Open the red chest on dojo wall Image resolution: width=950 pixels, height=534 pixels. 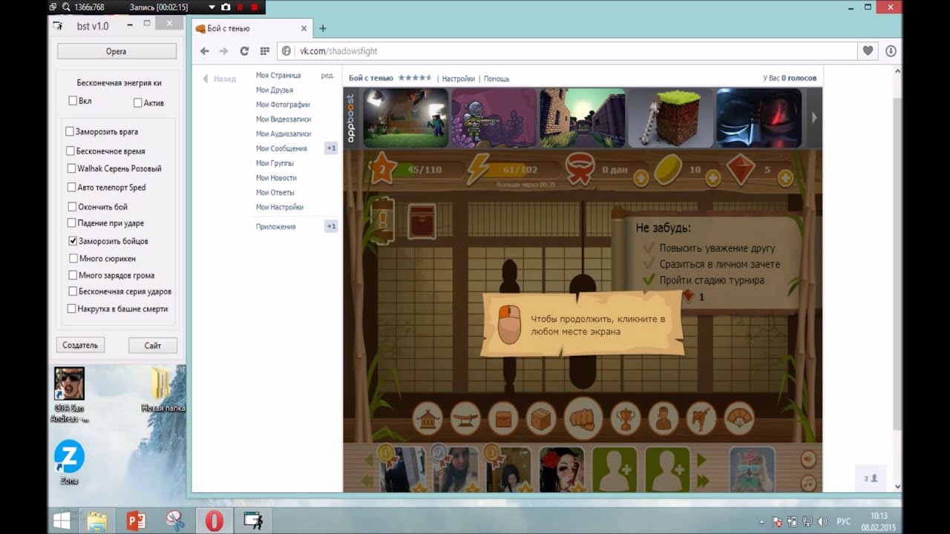[x=422, y=220]
